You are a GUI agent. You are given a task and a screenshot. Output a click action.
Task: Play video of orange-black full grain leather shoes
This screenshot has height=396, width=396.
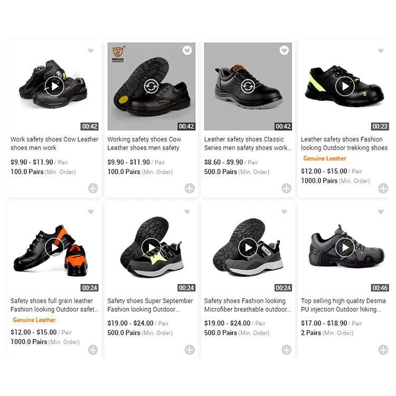[x=54, y=248]
